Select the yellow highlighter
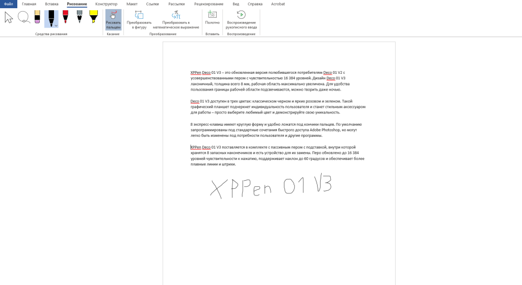This screenshot has width=522, height=285. 94,17
